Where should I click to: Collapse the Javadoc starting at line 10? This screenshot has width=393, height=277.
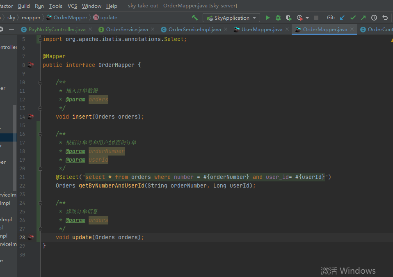(x=40, y=82)
